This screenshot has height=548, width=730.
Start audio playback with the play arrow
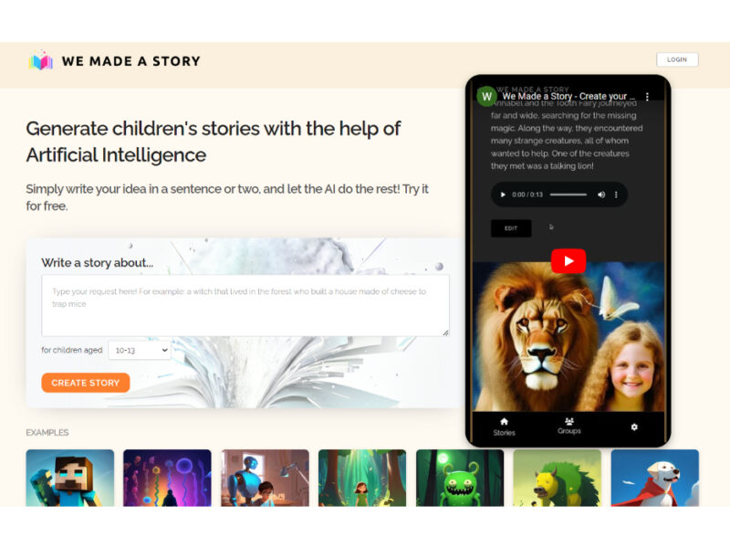[503, 195]
